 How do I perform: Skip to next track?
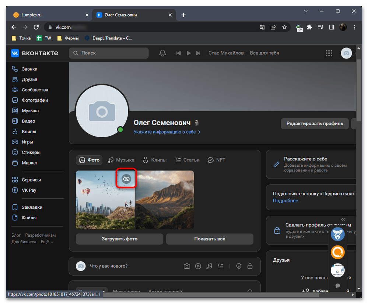(x=198, y=53)
